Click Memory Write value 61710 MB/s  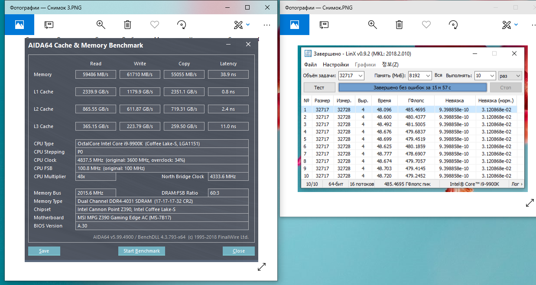pyautogui.click(x=140, y=74)
